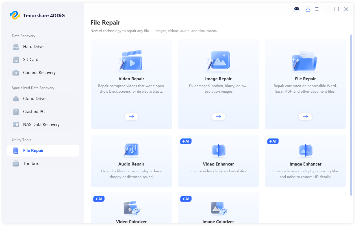Image resolution: width=356 pixels, height=226 pixels.
Task: Open the NAS Data Recovery section
Action: pyautogui.click(x=43, y=125)
